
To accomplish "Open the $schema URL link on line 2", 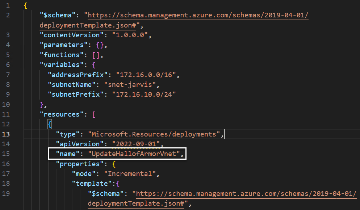I will [198, 15].
